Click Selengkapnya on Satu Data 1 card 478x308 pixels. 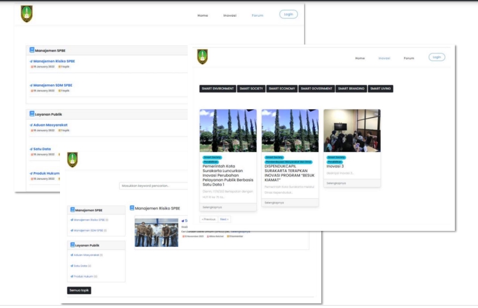pos(212,207)
